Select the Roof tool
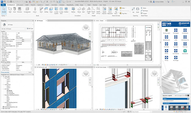This screenshot has height=113, width=191. [41, 10]
